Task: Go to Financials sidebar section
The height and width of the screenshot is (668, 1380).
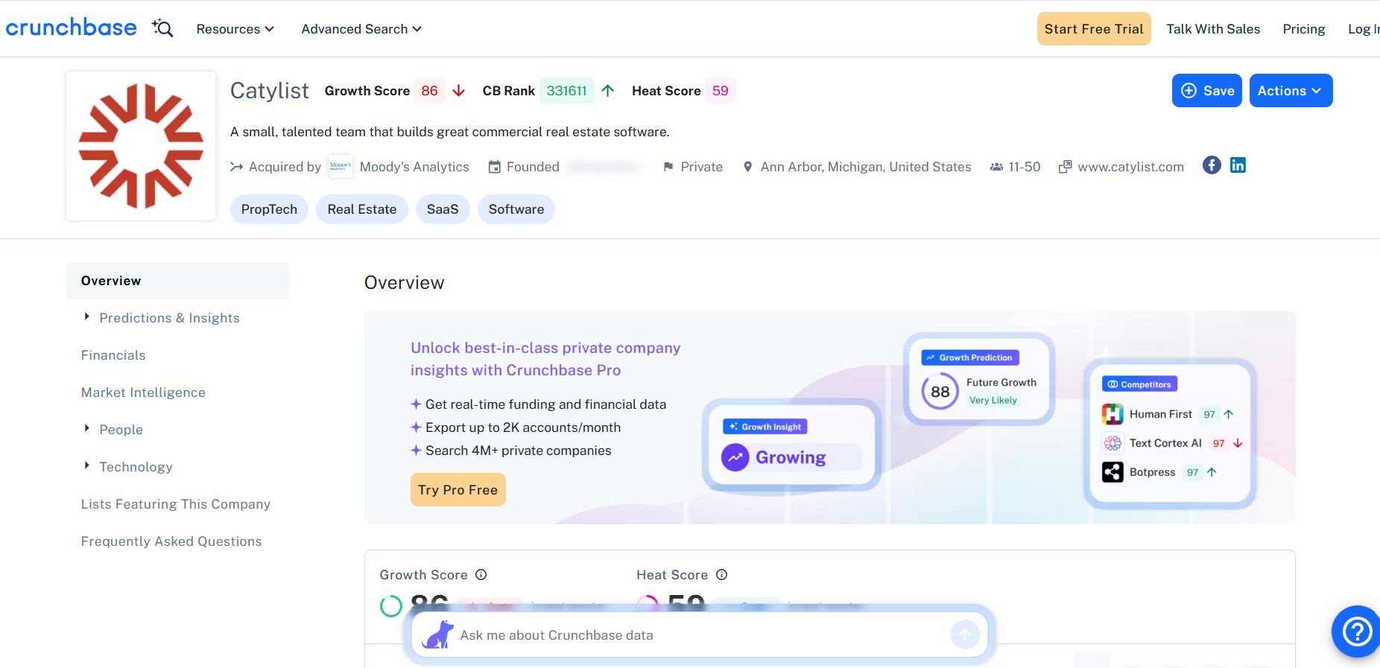Action: click(113, 355)
